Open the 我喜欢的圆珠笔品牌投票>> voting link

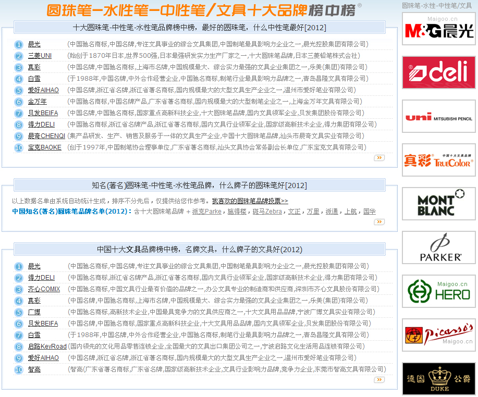(x=250, y=201)
